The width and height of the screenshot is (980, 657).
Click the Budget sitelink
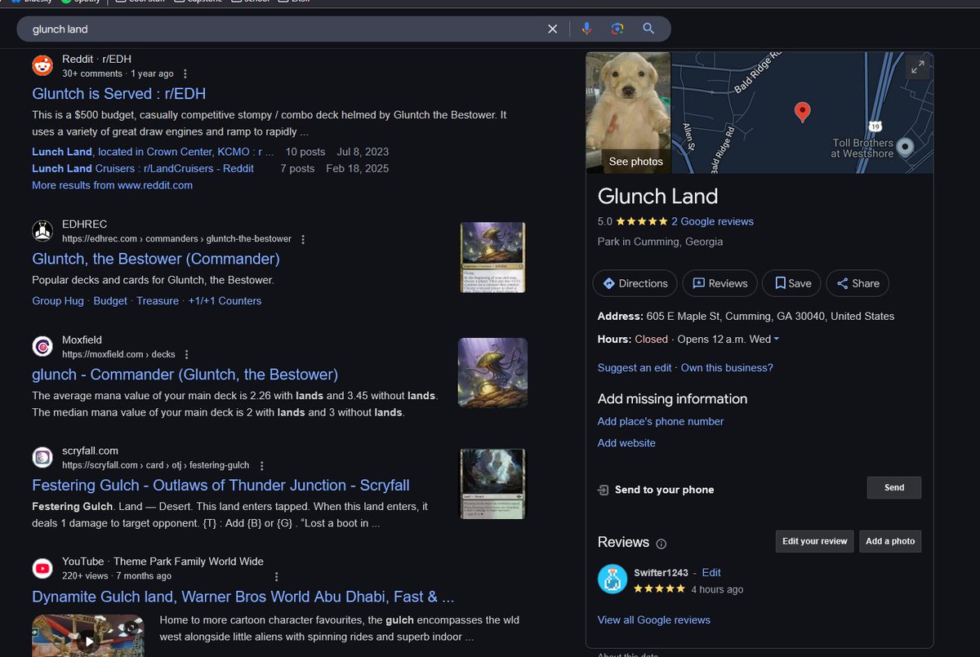pos(110,300)
